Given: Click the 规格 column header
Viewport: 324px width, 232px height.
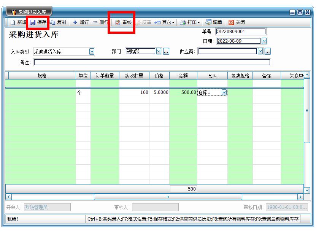Looking at the screenshot, I should [42, 76].
